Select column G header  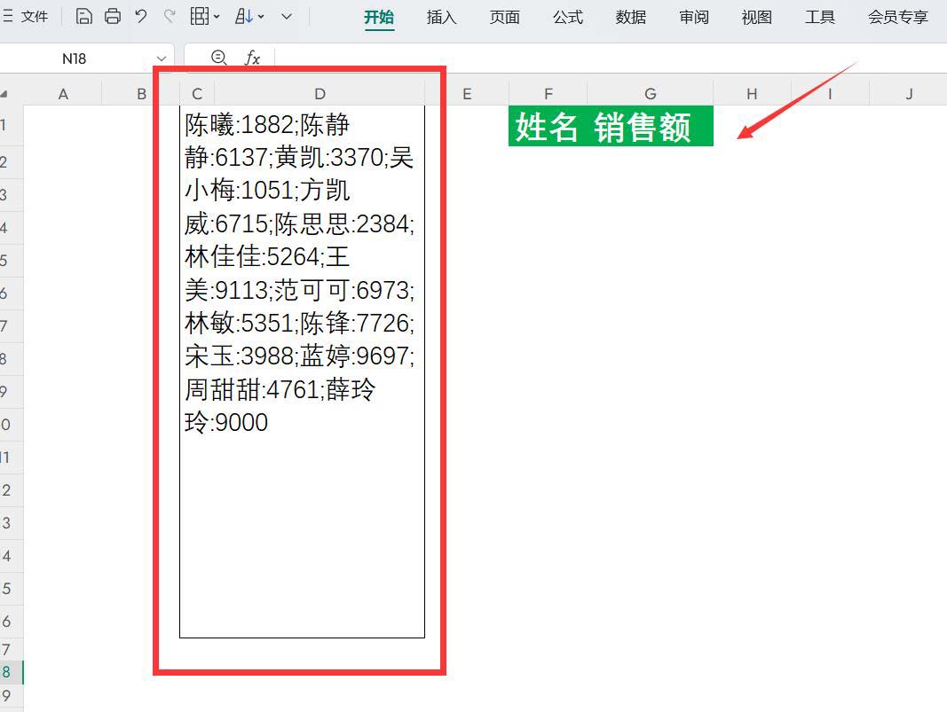[x=650, y=94]
